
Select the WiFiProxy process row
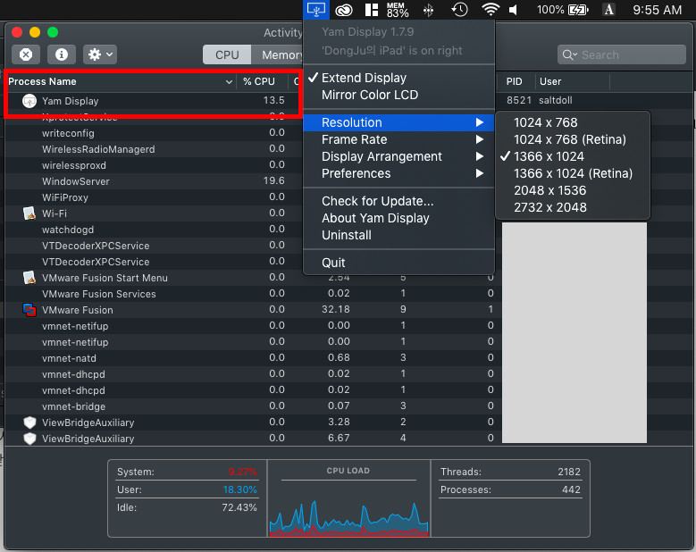(154, 197)
